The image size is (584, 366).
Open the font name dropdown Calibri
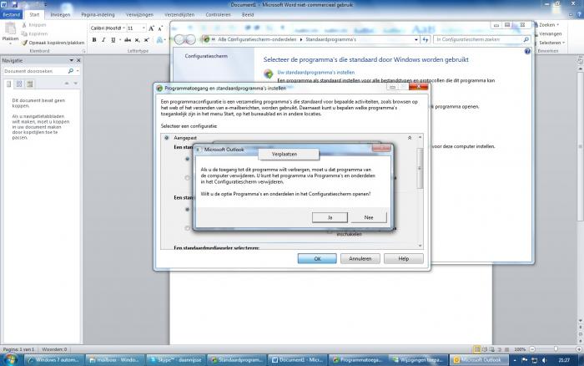pyautogui.click(x=123, y=28)
